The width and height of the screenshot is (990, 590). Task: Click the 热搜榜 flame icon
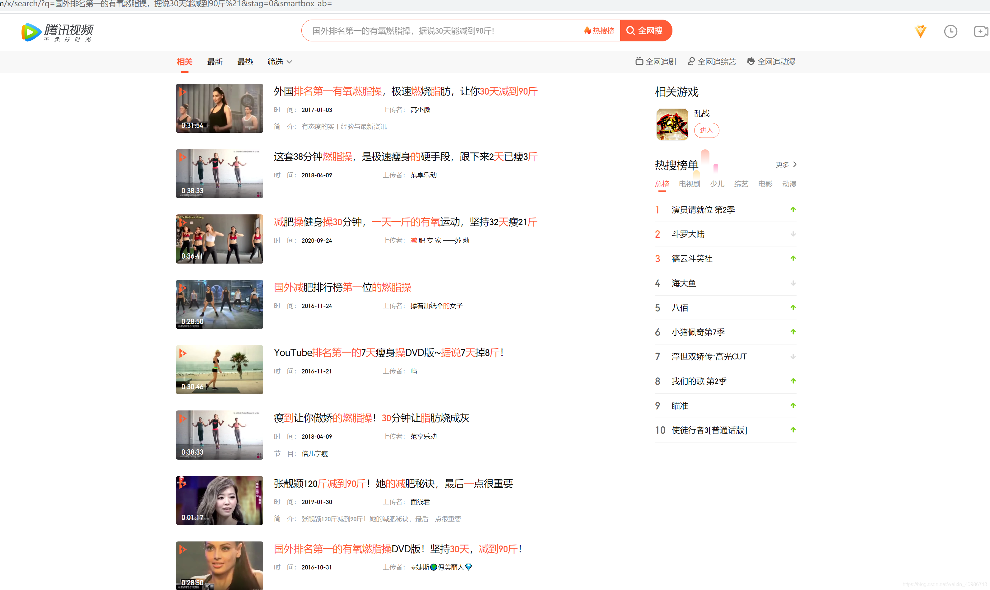(x=588, y=30)
